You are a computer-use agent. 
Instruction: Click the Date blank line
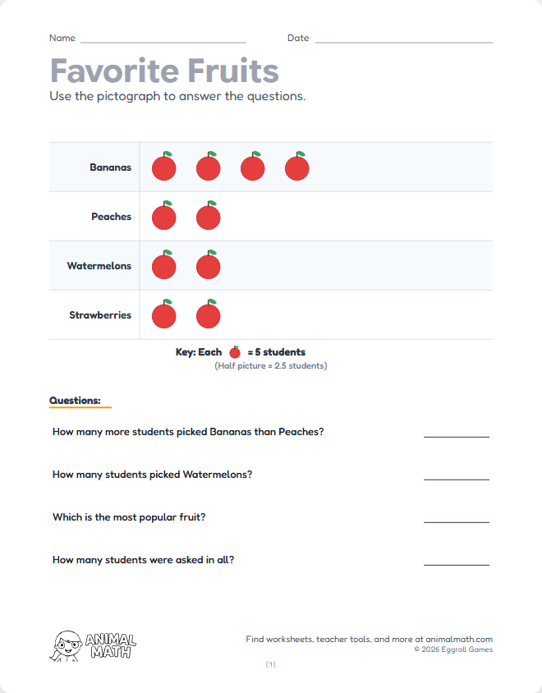(403, 39)
